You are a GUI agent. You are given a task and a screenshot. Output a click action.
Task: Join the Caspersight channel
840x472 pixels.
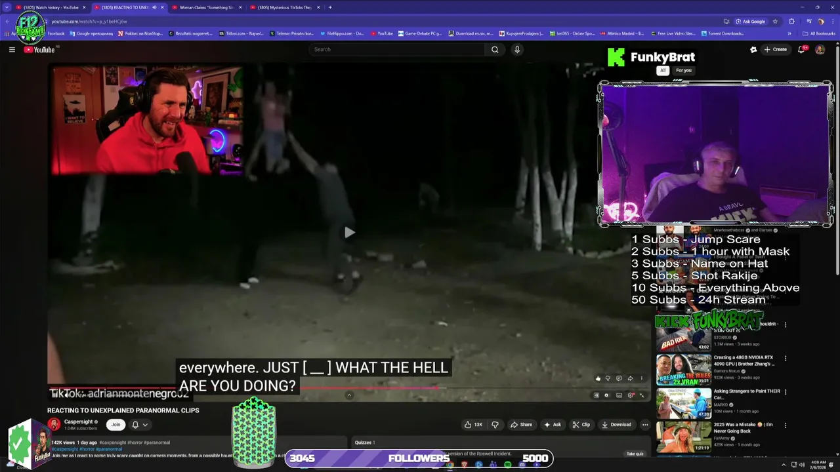click(x=115, y=424)
